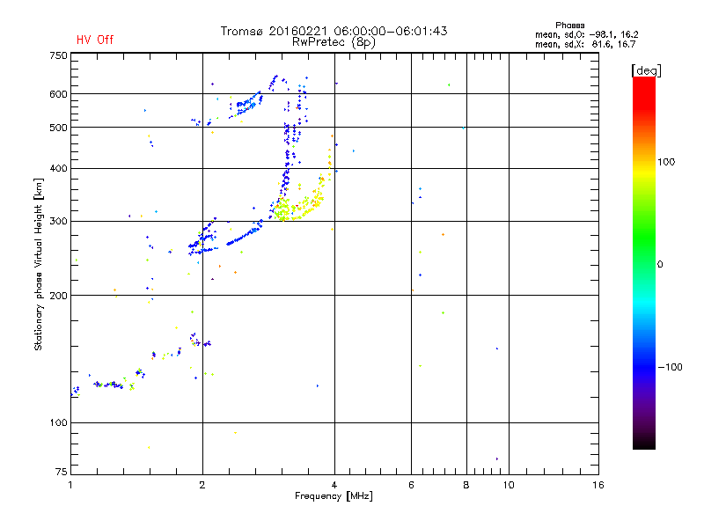This screenshot has height=528, width=704.
Task: Click the y-axis tick label '300'
Action: (58, 222)
